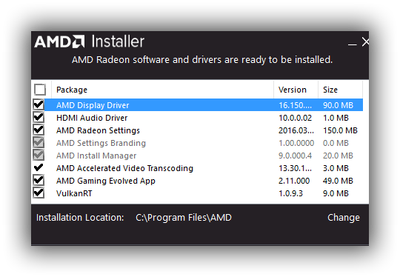Click version 1.0.9.3 of VulkanRT
The height and width of the screenshot is (277, 400).
pos(290,193)
